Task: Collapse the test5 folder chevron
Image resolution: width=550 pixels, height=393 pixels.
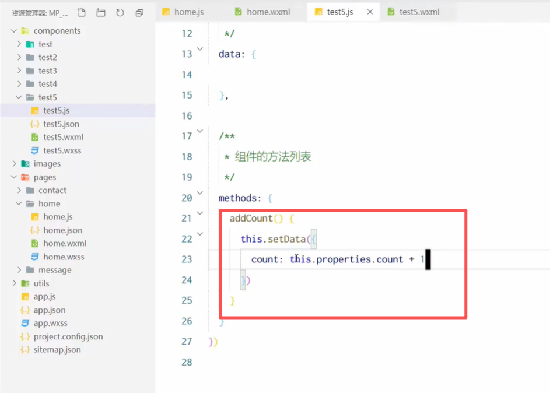Action: tap(19, 97)
